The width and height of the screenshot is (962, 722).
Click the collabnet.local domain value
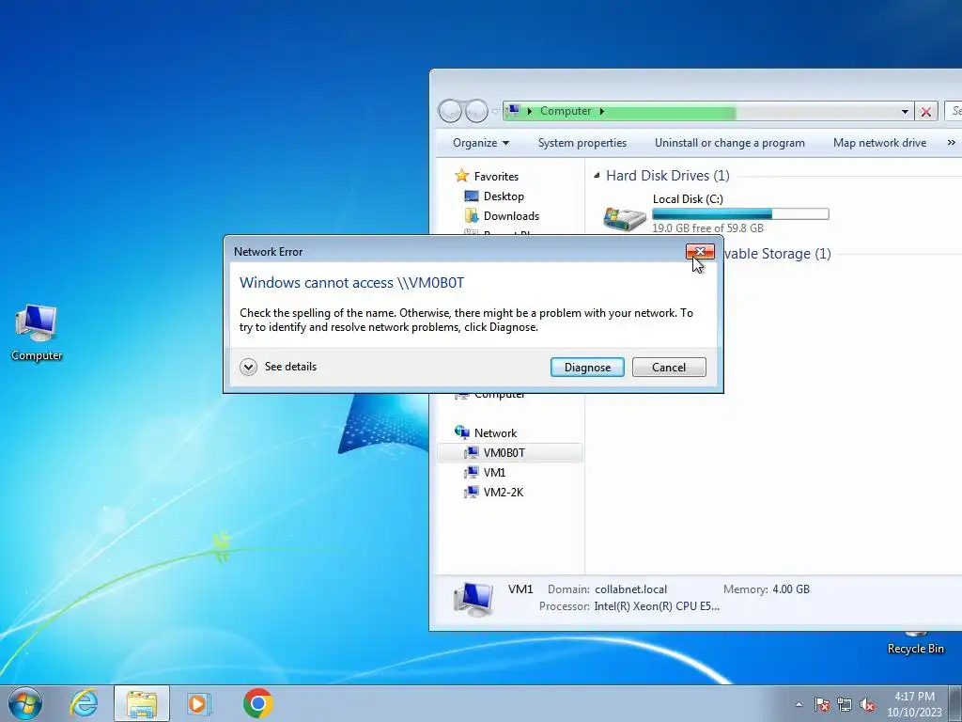click(630, 589)
